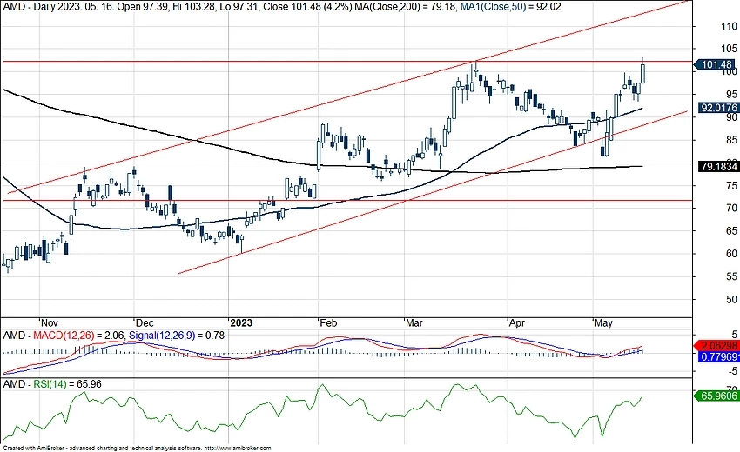740x452 pixels.
Task: Select the May label on time axis
Action: pyautogui.click(x=603, y=323)
